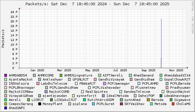Image resolution: width=195 pixels, height=112 pixels.
Task: Click the synnAhmd legend label
Action: click(132, 100)
